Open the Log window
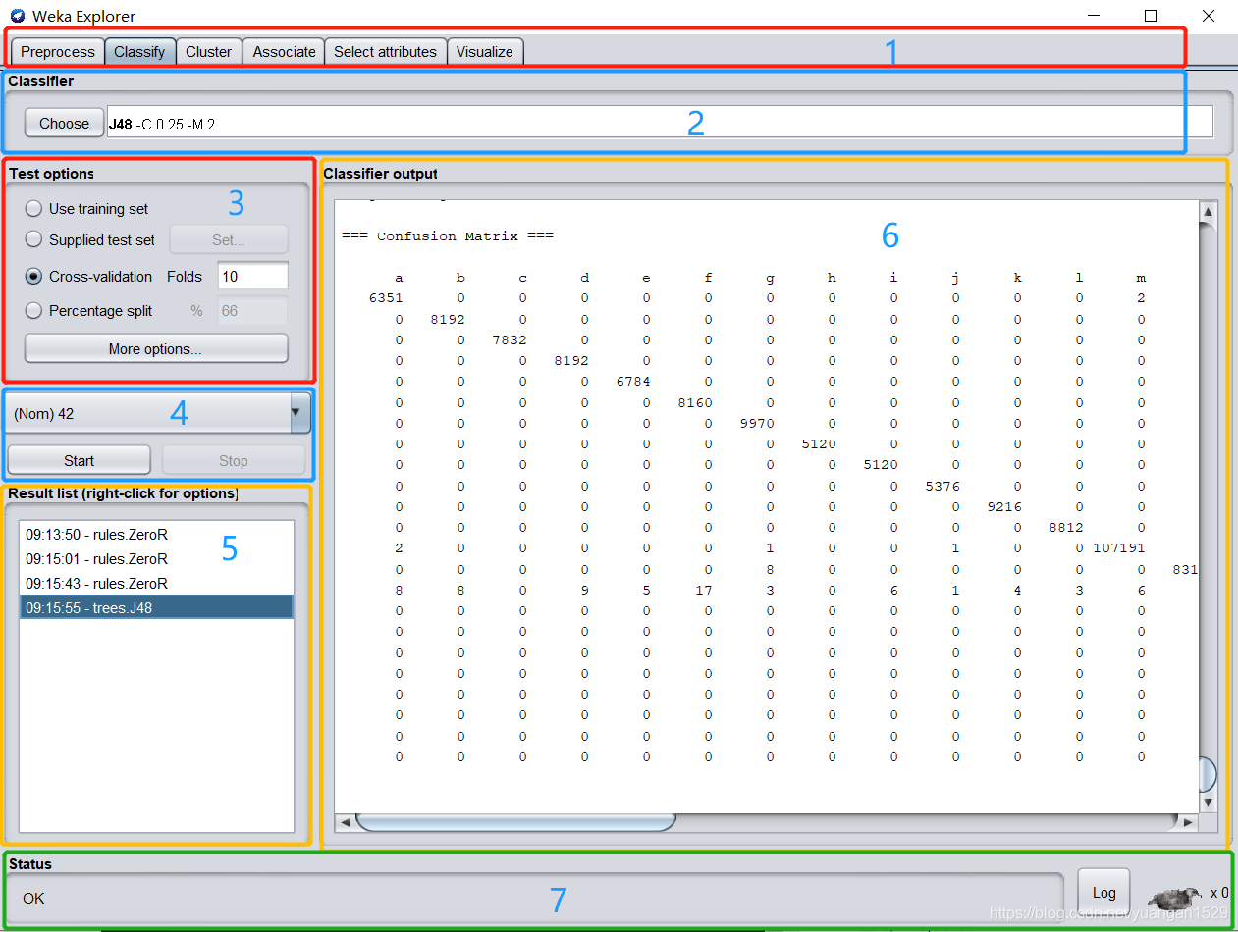The image size is (1238, 932). (x=1103, y=893)
